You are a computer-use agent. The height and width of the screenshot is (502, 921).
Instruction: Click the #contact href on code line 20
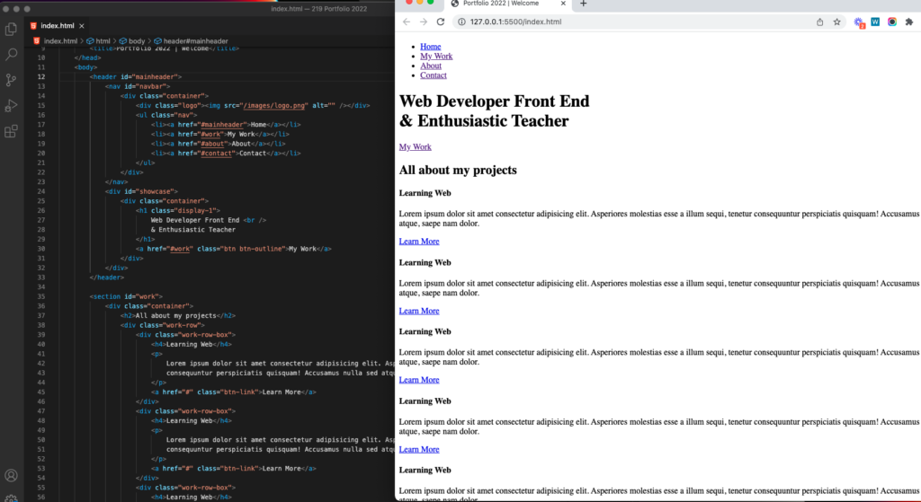click(x=217, y=153)
